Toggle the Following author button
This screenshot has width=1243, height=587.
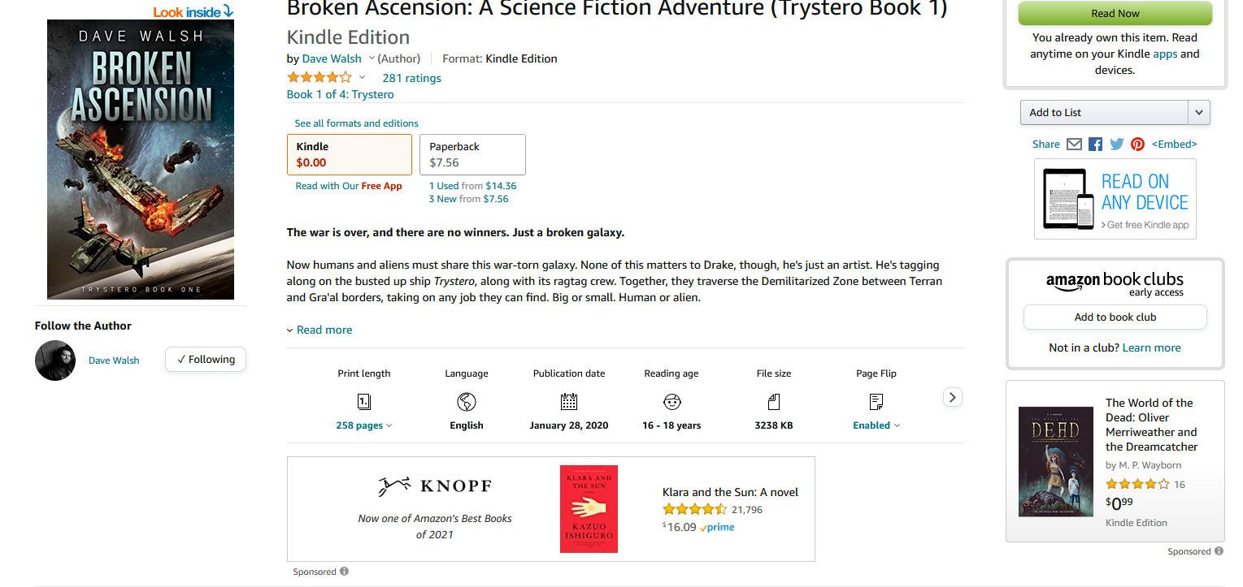[206, 359]
